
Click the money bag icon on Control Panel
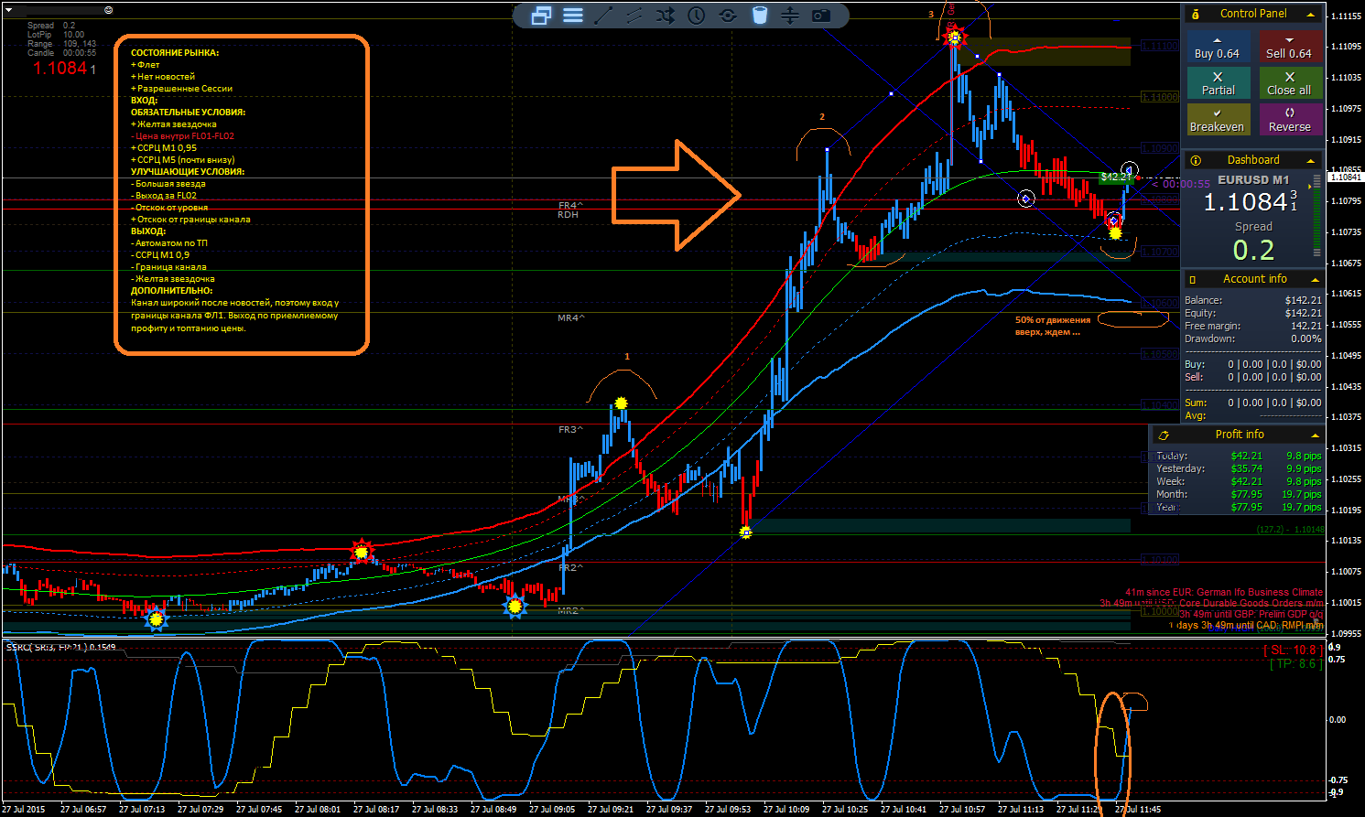point(1196,14)
